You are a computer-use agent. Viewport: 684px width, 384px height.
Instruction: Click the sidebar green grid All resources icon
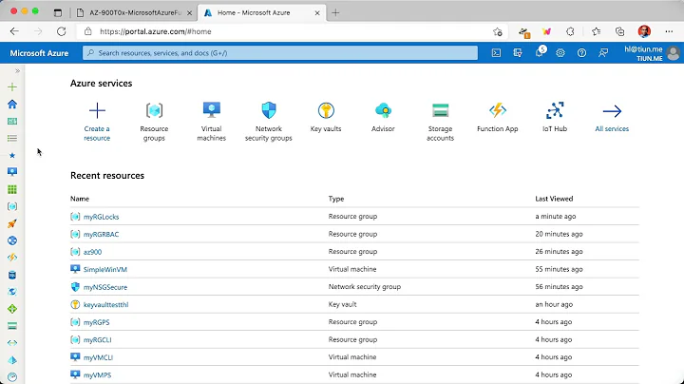[12, 189]
